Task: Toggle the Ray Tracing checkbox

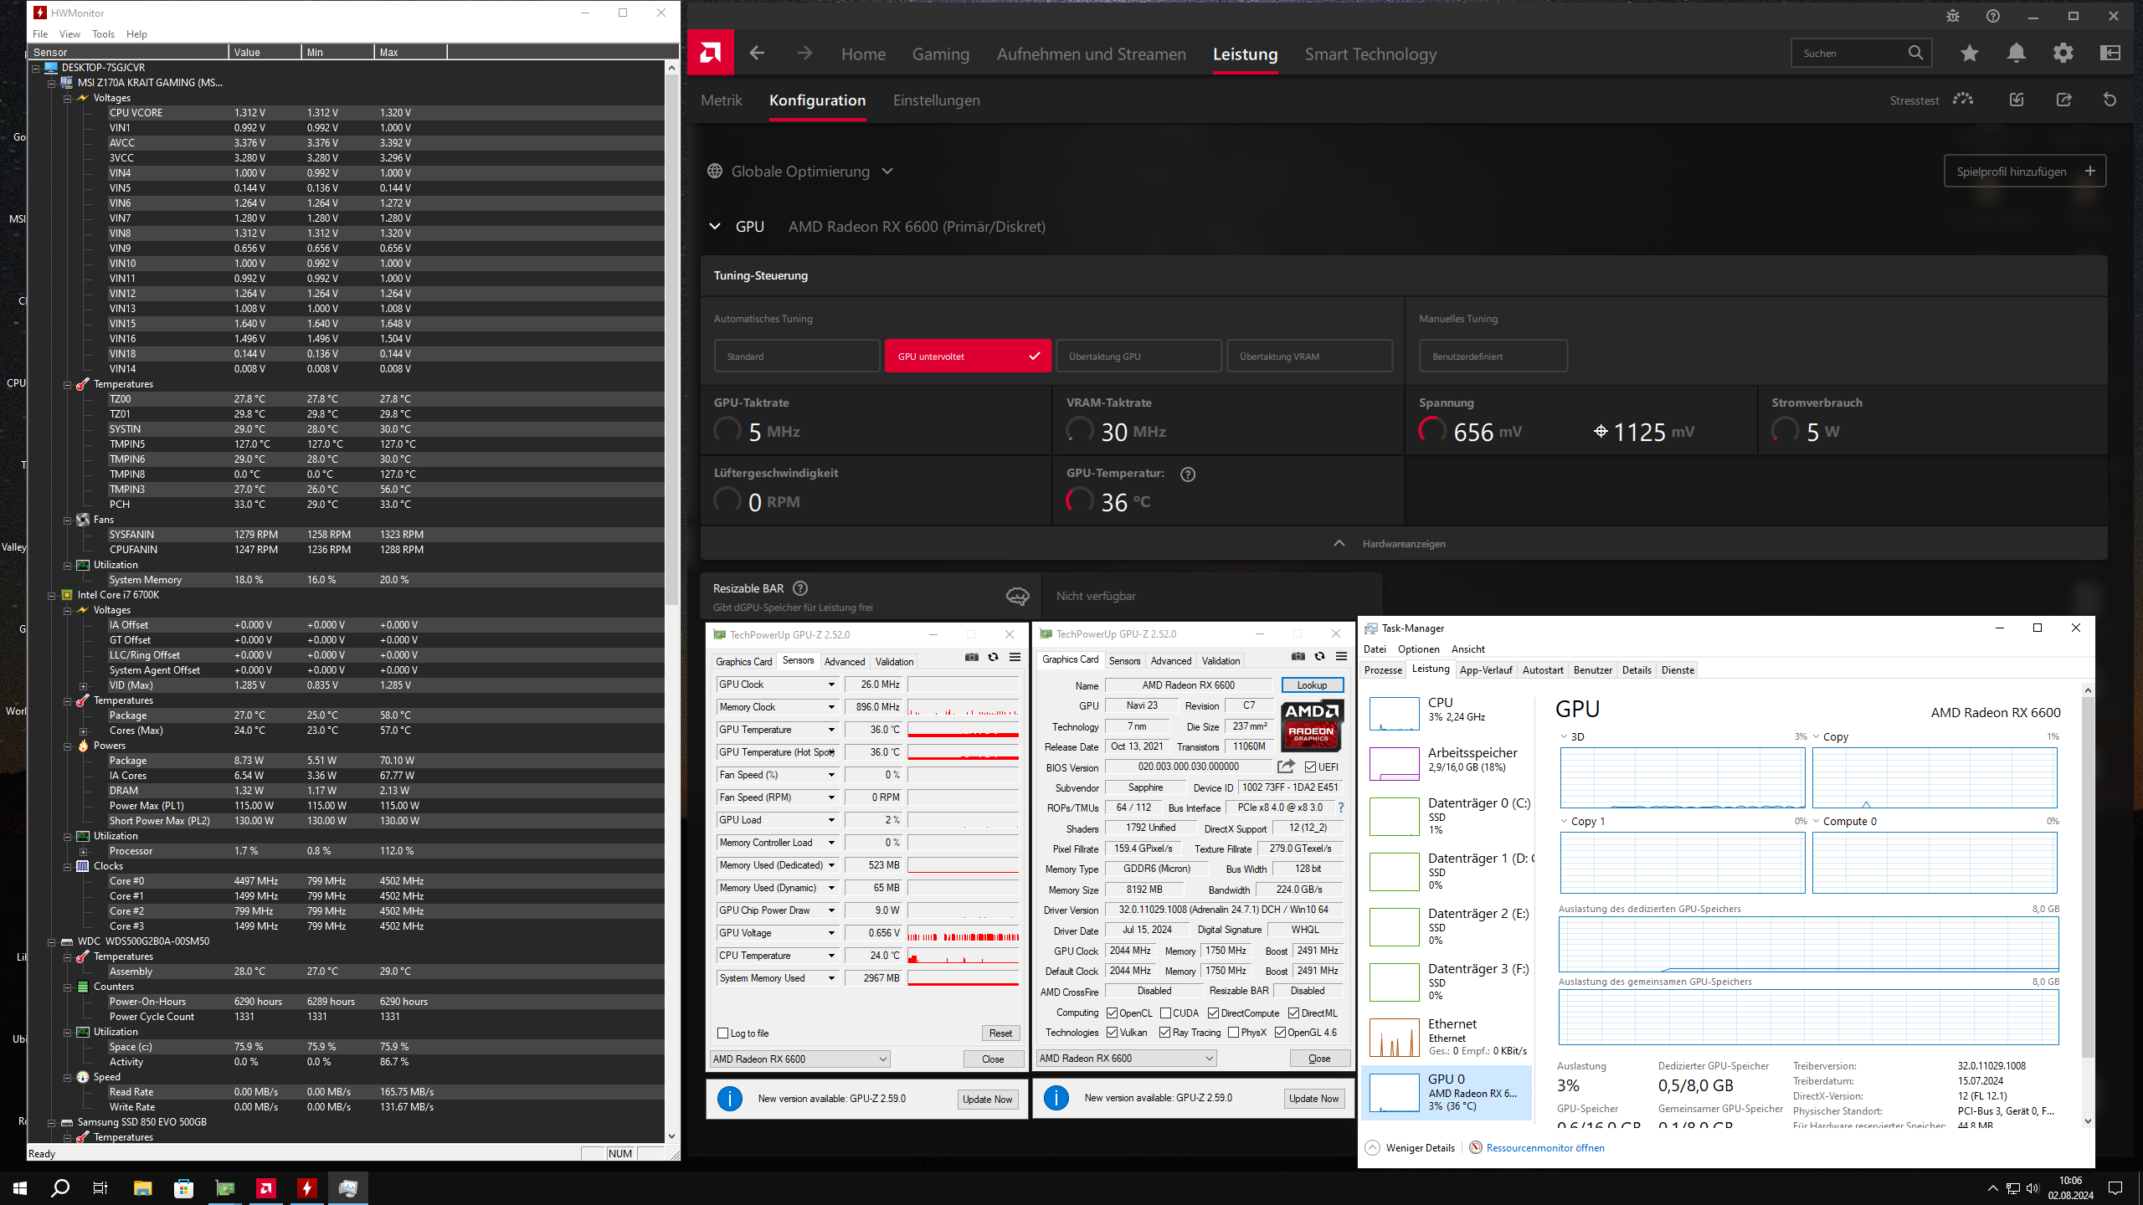Action: tap(1164, 1033)
